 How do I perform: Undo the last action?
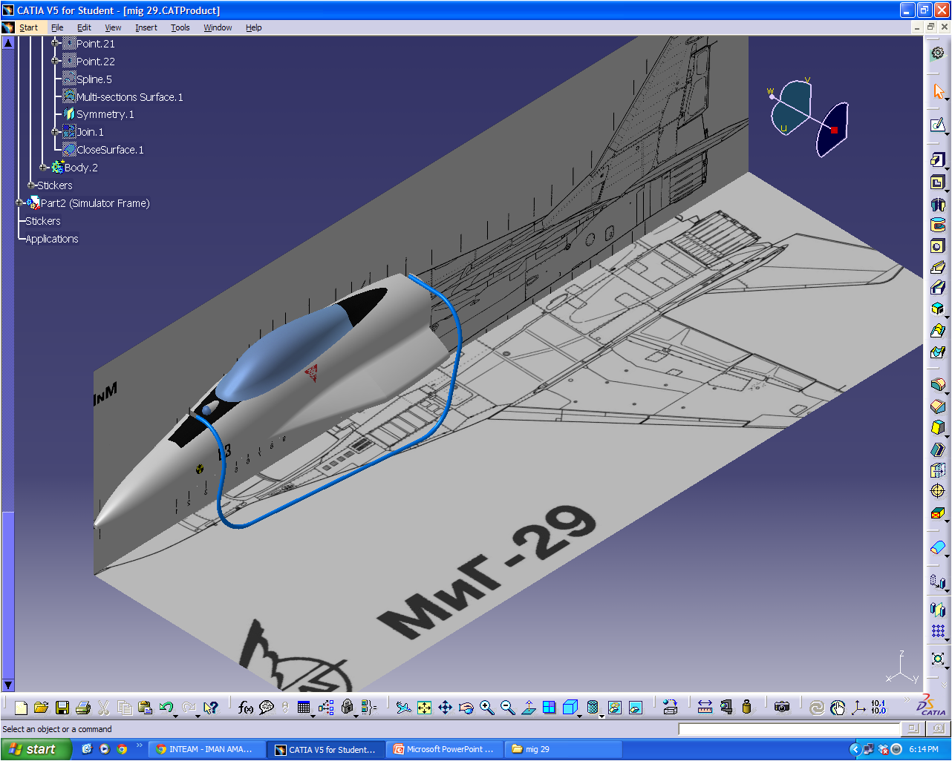(x=166, y=708)
